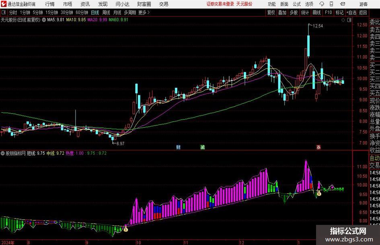This screenshot has height=245, width=380.
Task: Switch to 分时 chart period
Action: pyautogui.click(x=13, y=12)
